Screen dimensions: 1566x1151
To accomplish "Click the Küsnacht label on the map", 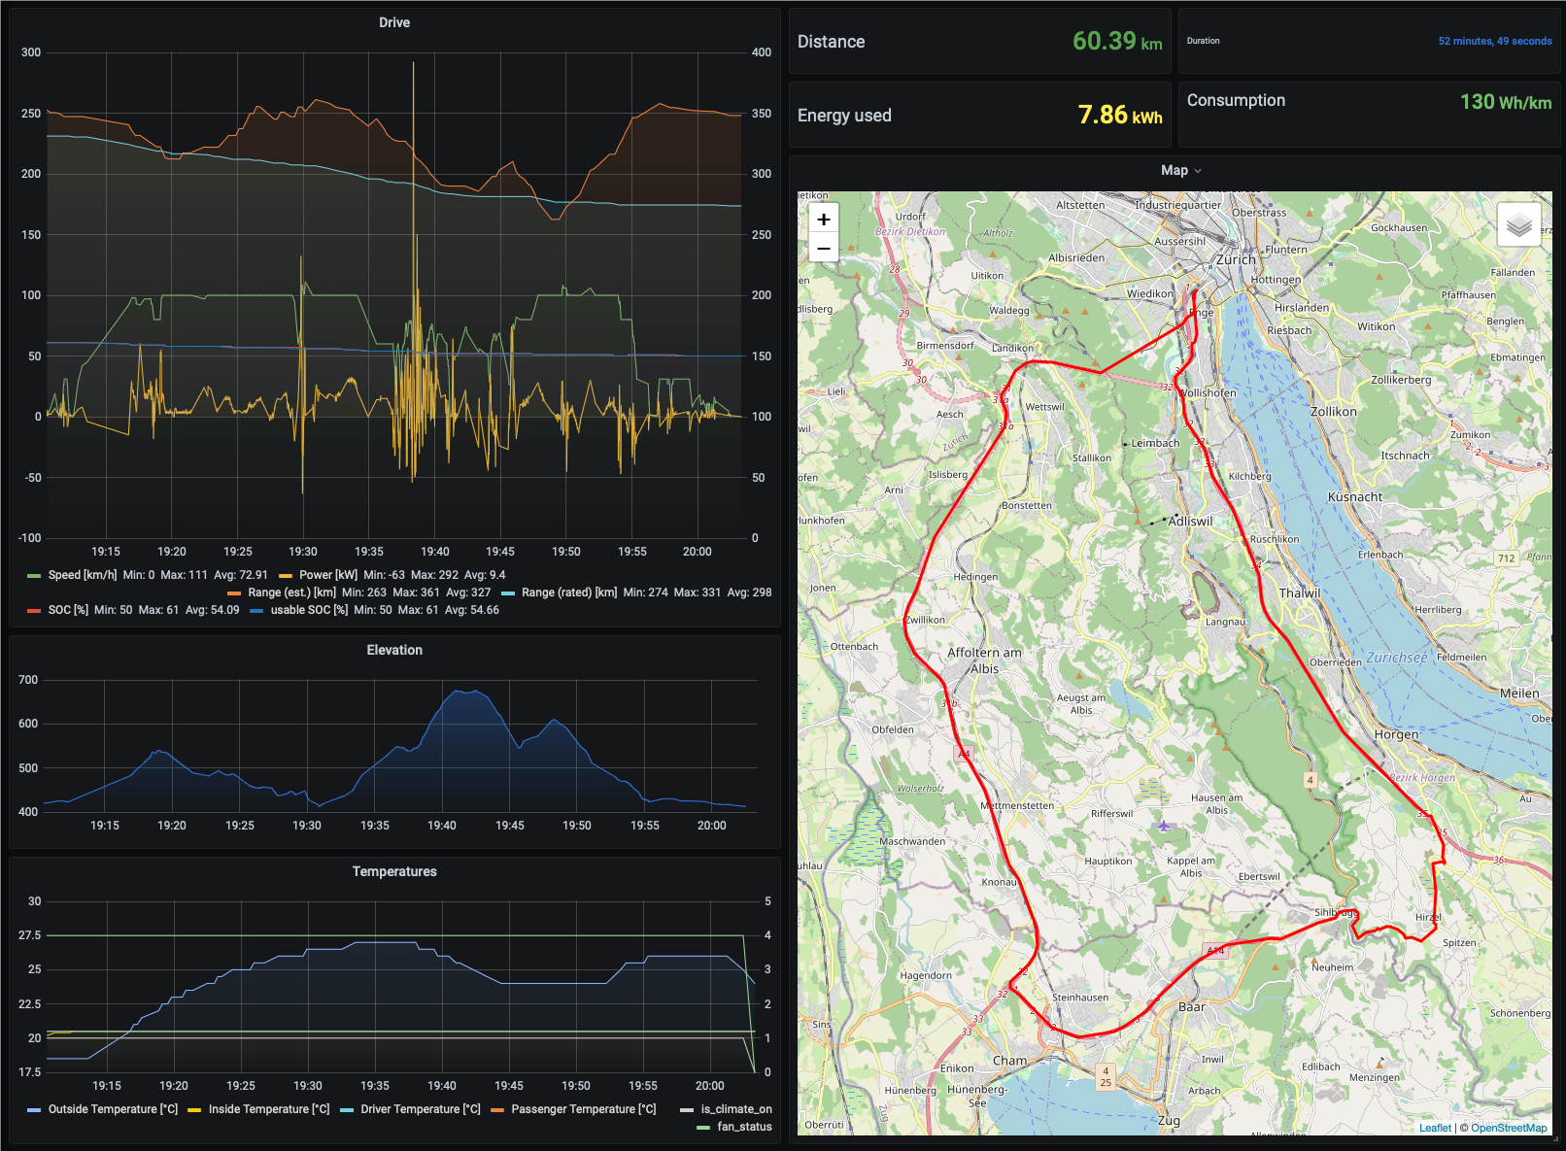I will pos(1355,496).
